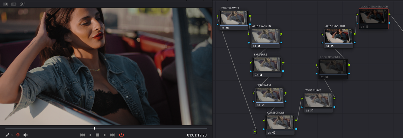Image resolution: width=403 pixels, height=138 pixels.
Task: Click the 'EXPOSURE' node label
Action: [260, 55]
